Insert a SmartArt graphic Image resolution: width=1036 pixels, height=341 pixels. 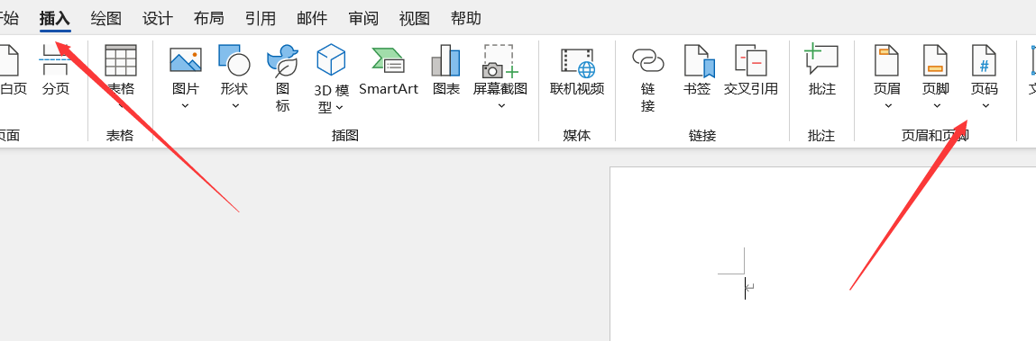(x=388, y=70)
